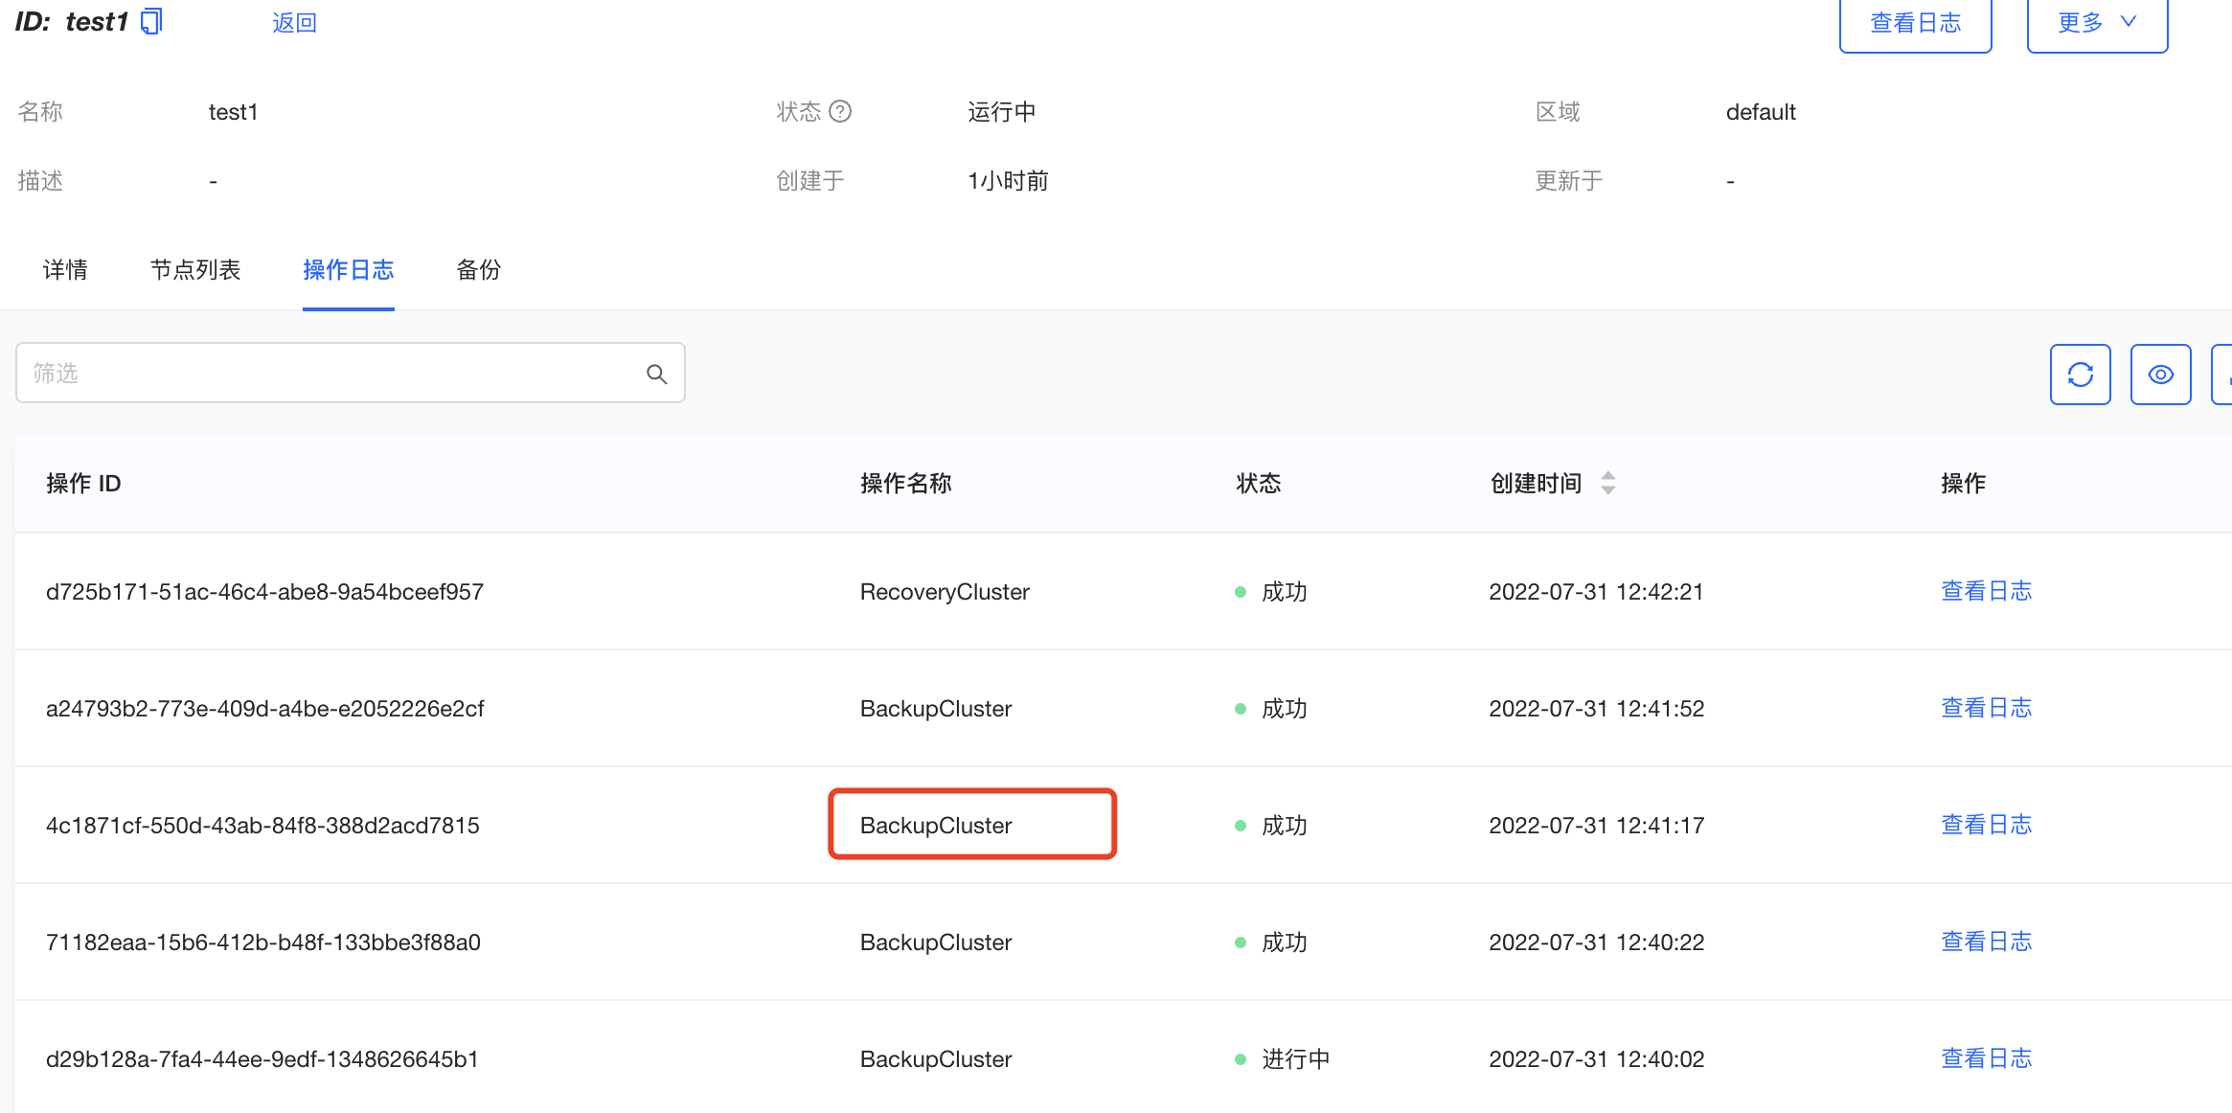Screen dimensions: 2232x1113
Task: Open 查看日志 for the RecoveryCluster operation
Action: 1986,591
